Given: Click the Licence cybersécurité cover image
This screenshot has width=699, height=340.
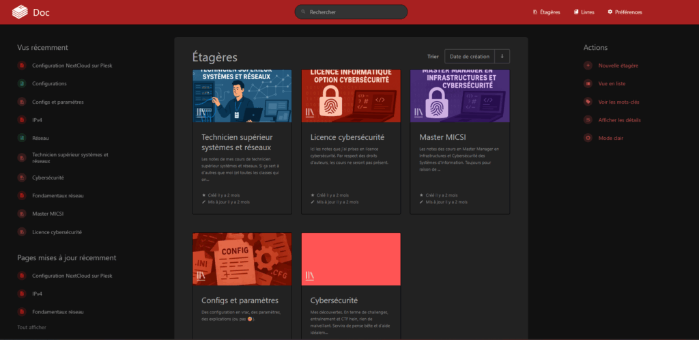Looking at the screenshot, I should coord(351,96).
